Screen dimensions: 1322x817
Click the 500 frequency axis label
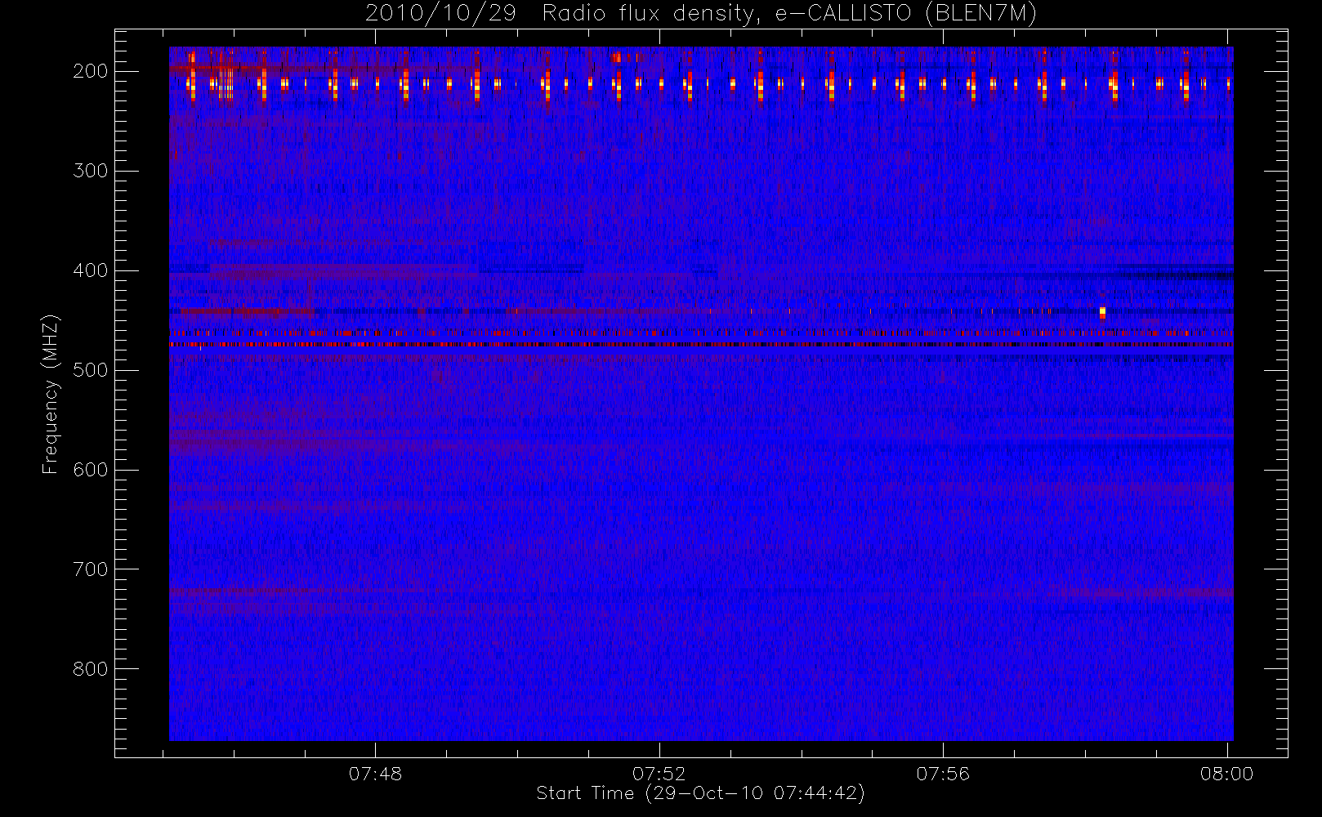(x=91, y=370)
